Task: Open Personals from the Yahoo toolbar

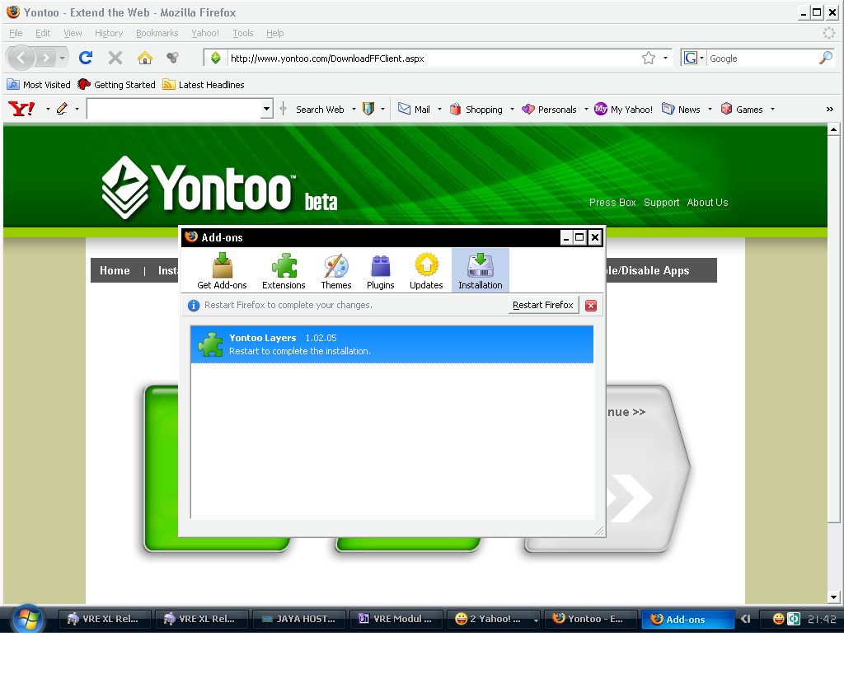Action: click(x=550, y=110)
